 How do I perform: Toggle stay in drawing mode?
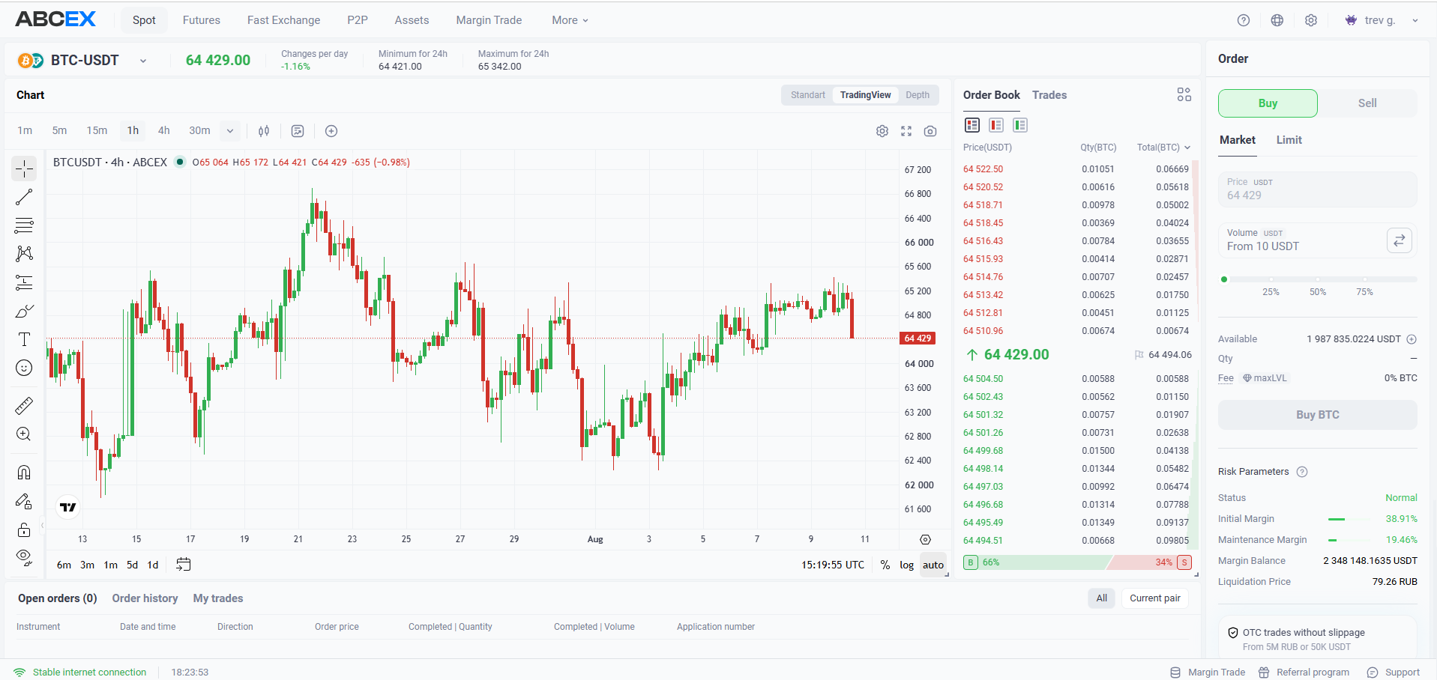(x=24, y=501)
